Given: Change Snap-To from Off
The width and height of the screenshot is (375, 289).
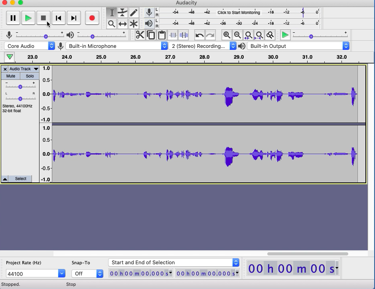Looking at the screenshot, I should pyautogui.click(x=87, y=273).
